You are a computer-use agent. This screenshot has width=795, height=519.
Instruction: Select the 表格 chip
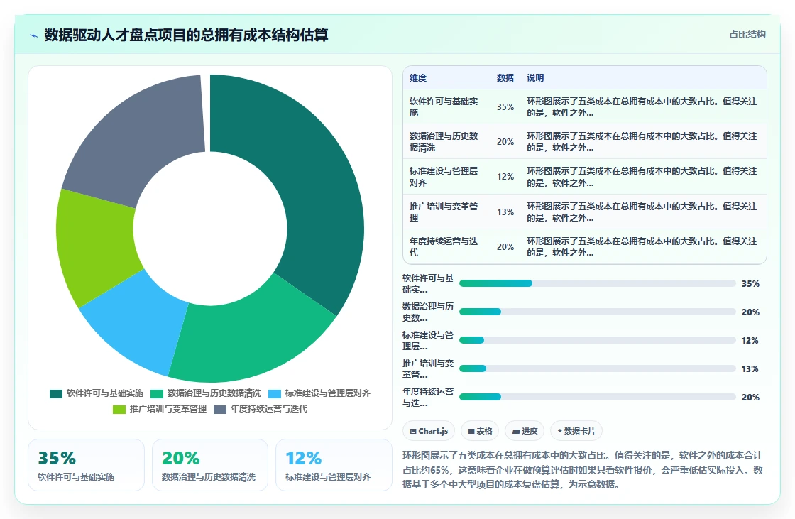480,431
